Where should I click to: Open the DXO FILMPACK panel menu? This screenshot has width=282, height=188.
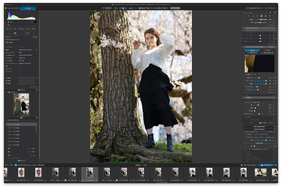pyautogui.click(x=275, y=129)
